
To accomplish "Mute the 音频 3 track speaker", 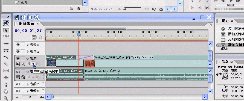I will click(x=18, y=91).
